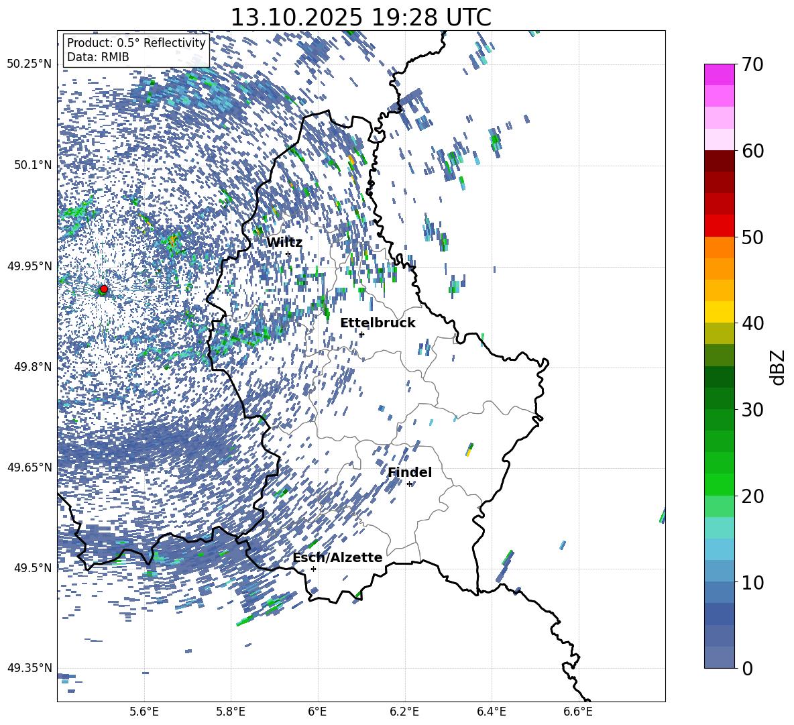Click the Wiltz station cross marker

[288, 254]
